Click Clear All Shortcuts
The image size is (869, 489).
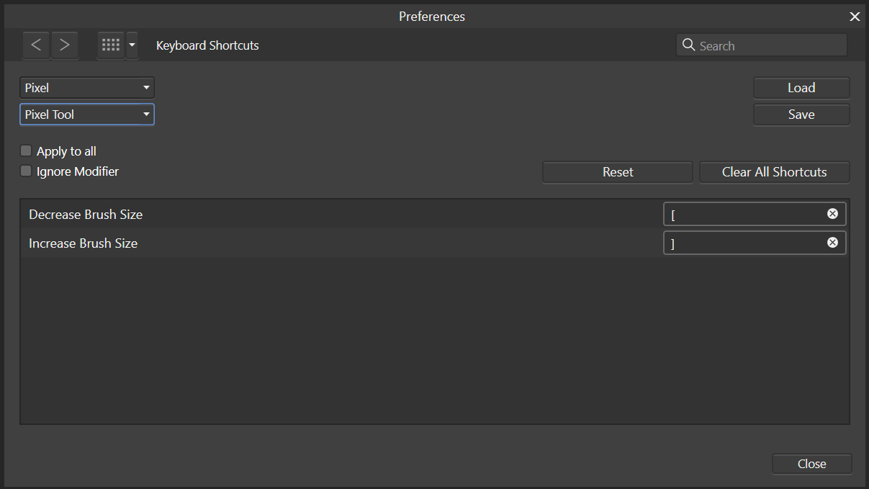(774, 172)
